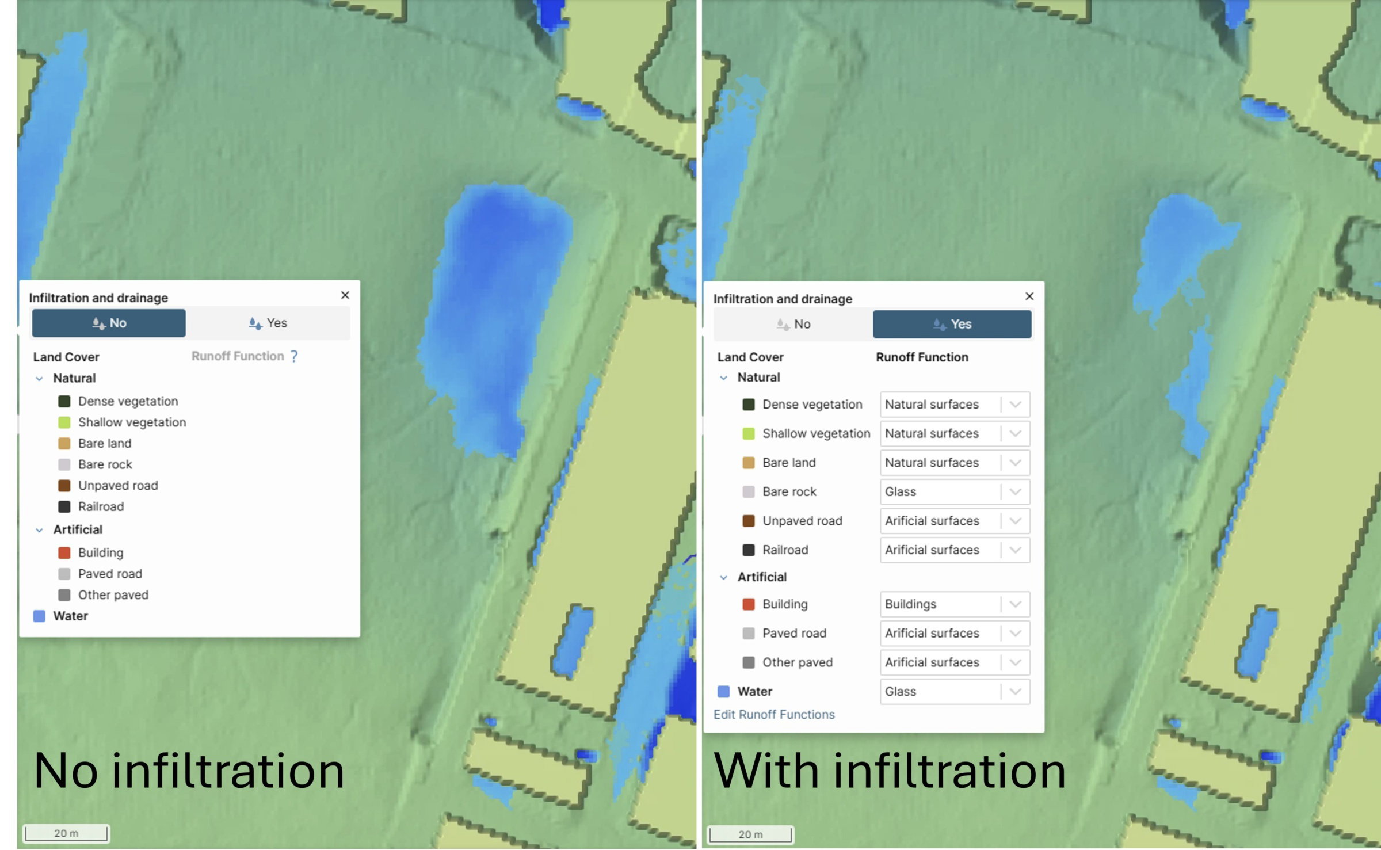This screenshot has width=1381, height=850.
Task: Open the Paved road runoff function dropdown
Action: click(955, 633)
